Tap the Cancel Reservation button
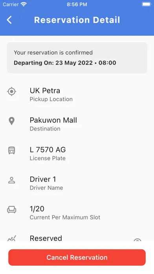 [77, 257]
